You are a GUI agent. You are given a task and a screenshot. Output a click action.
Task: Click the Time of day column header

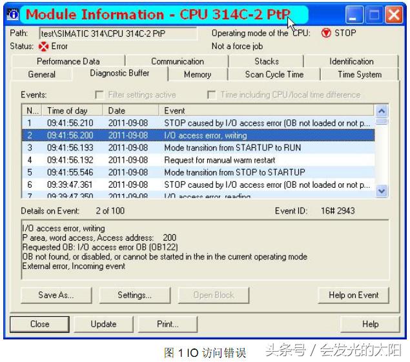coord(72,110)
